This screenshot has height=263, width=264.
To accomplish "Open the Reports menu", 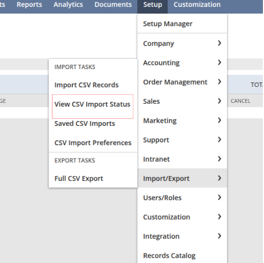I will [29, 5].
